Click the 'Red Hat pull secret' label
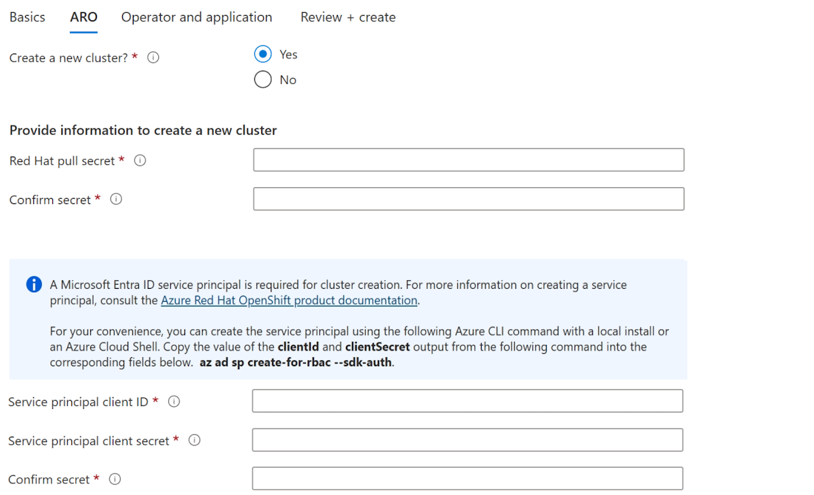 click(62, 161)
